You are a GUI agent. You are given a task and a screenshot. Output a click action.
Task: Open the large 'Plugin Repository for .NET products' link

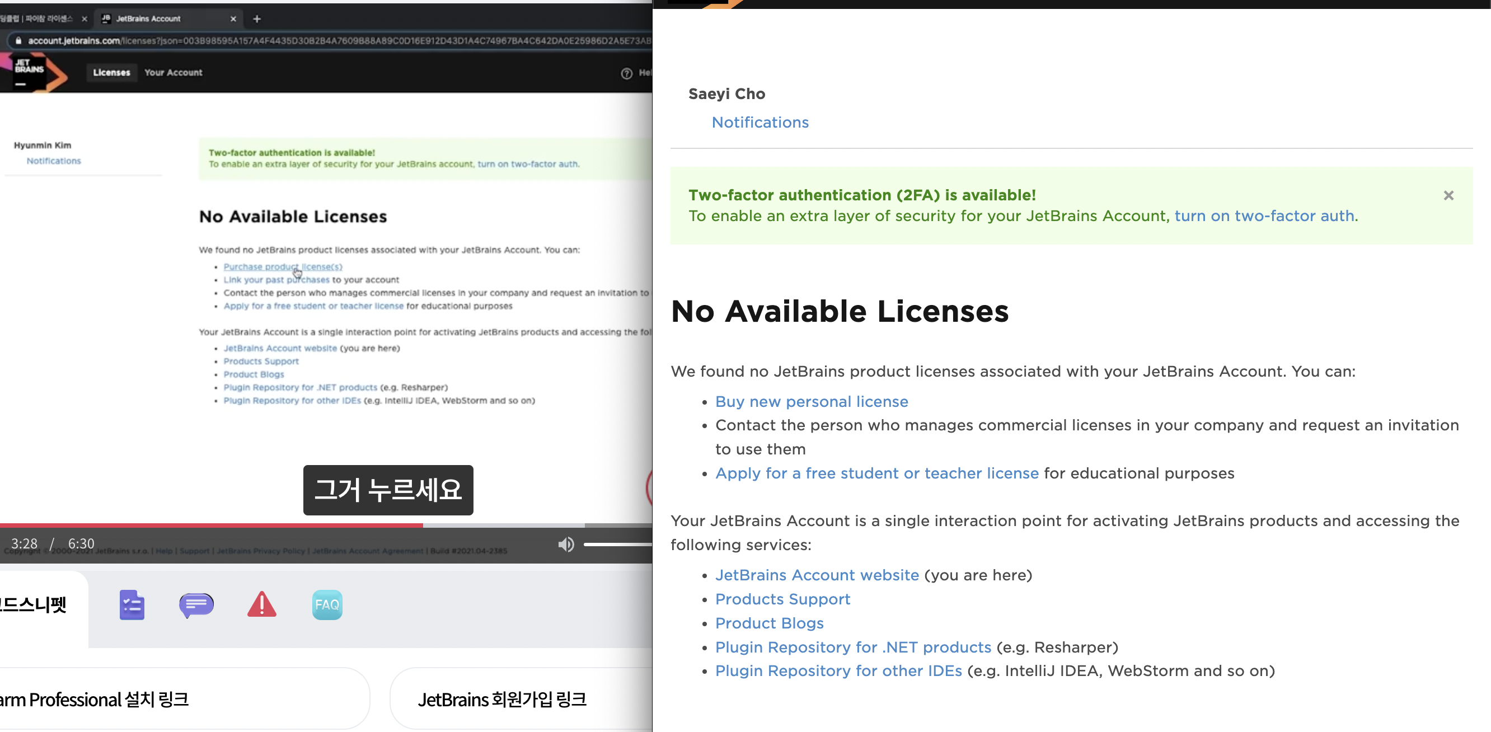pyautogui.click(x=853, y=647)
